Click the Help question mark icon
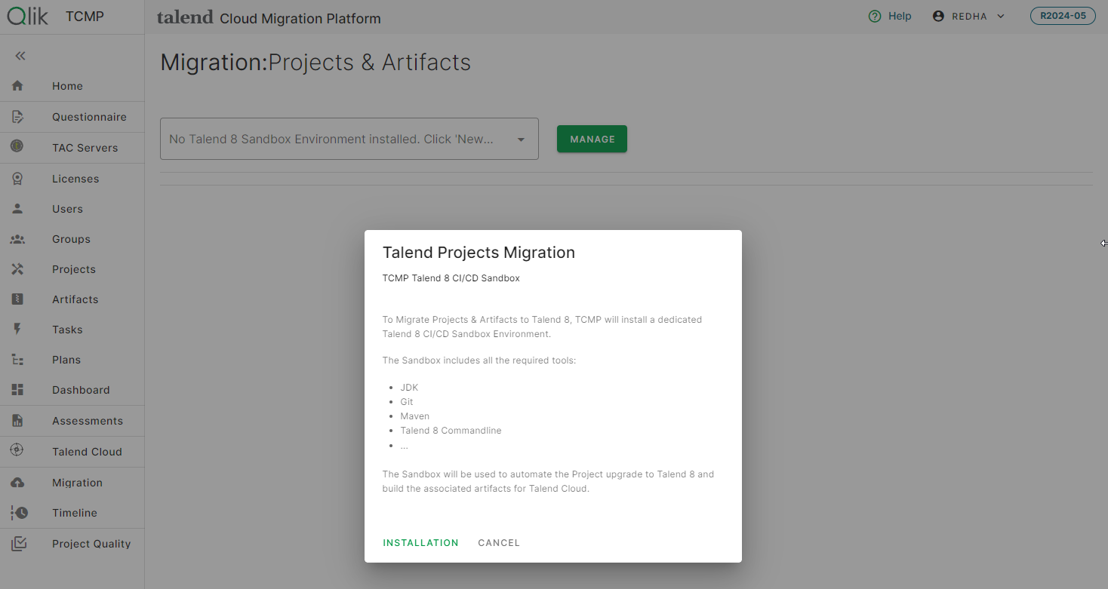This screenshot has width=1108, height=589. click(x=875, y=16)
